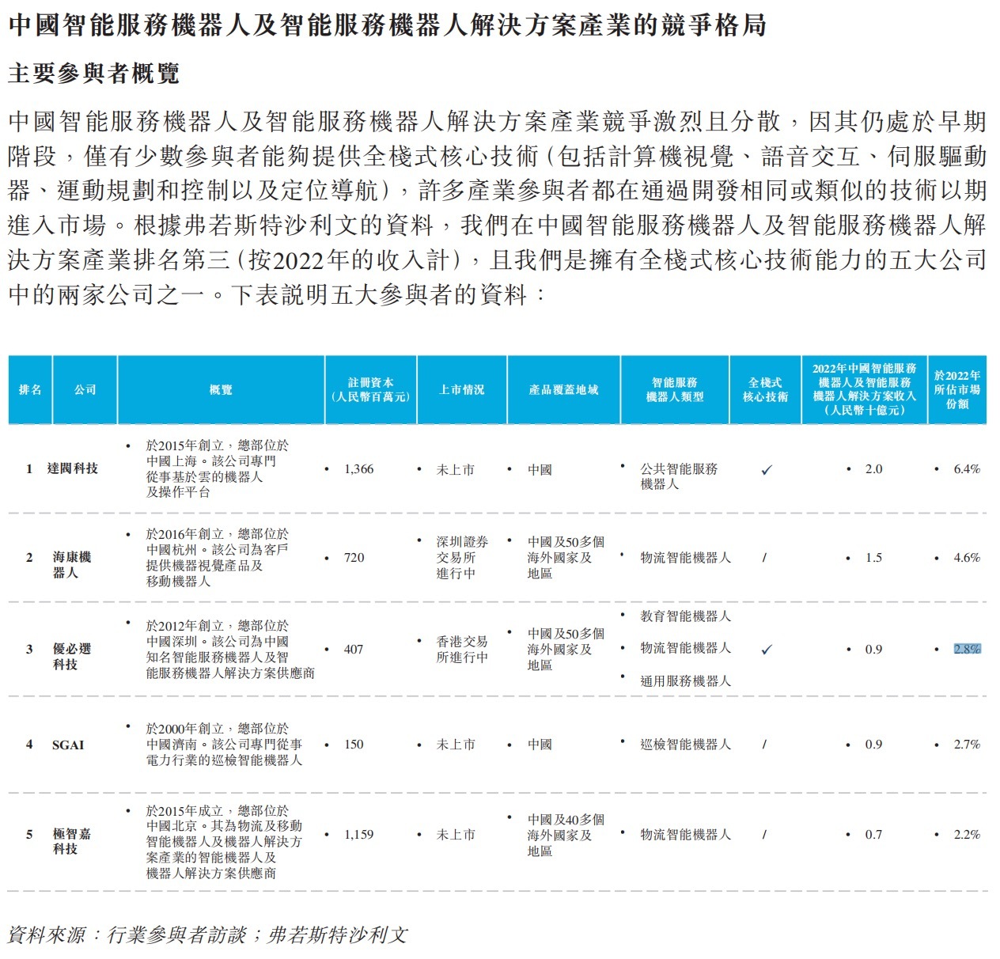Screen dimensions: 1000x959
Task: Click the highlighted market share 2.8%
Action: click(967, 650)
